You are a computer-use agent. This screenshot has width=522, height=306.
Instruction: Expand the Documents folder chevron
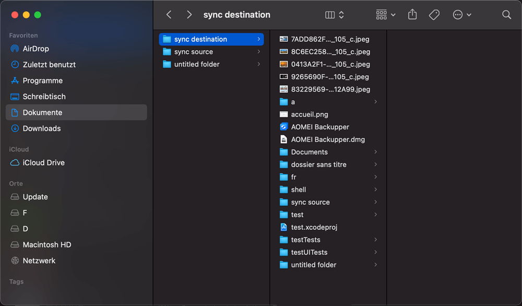376,152
